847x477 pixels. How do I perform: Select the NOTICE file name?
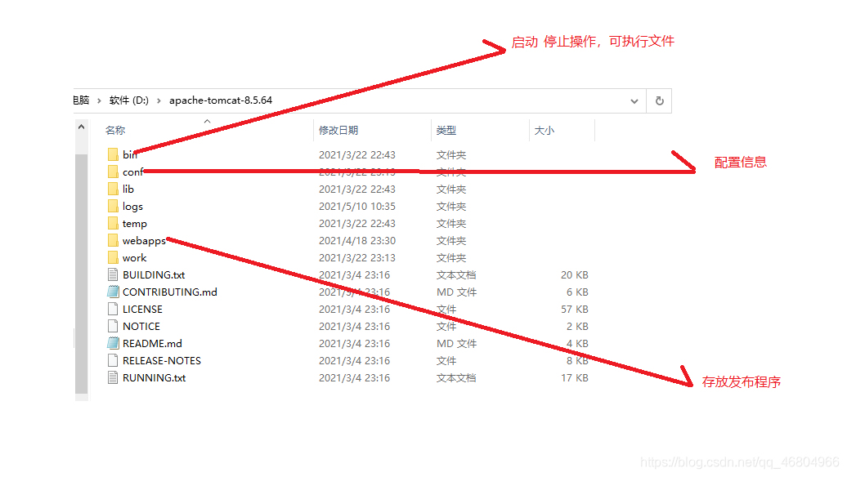pos(141,327)
